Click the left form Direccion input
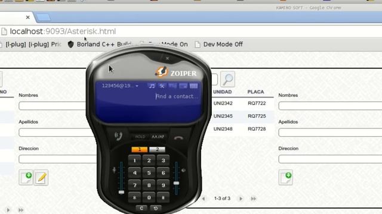The height and width of the screenshot is (214, 382). pos(57,159)
